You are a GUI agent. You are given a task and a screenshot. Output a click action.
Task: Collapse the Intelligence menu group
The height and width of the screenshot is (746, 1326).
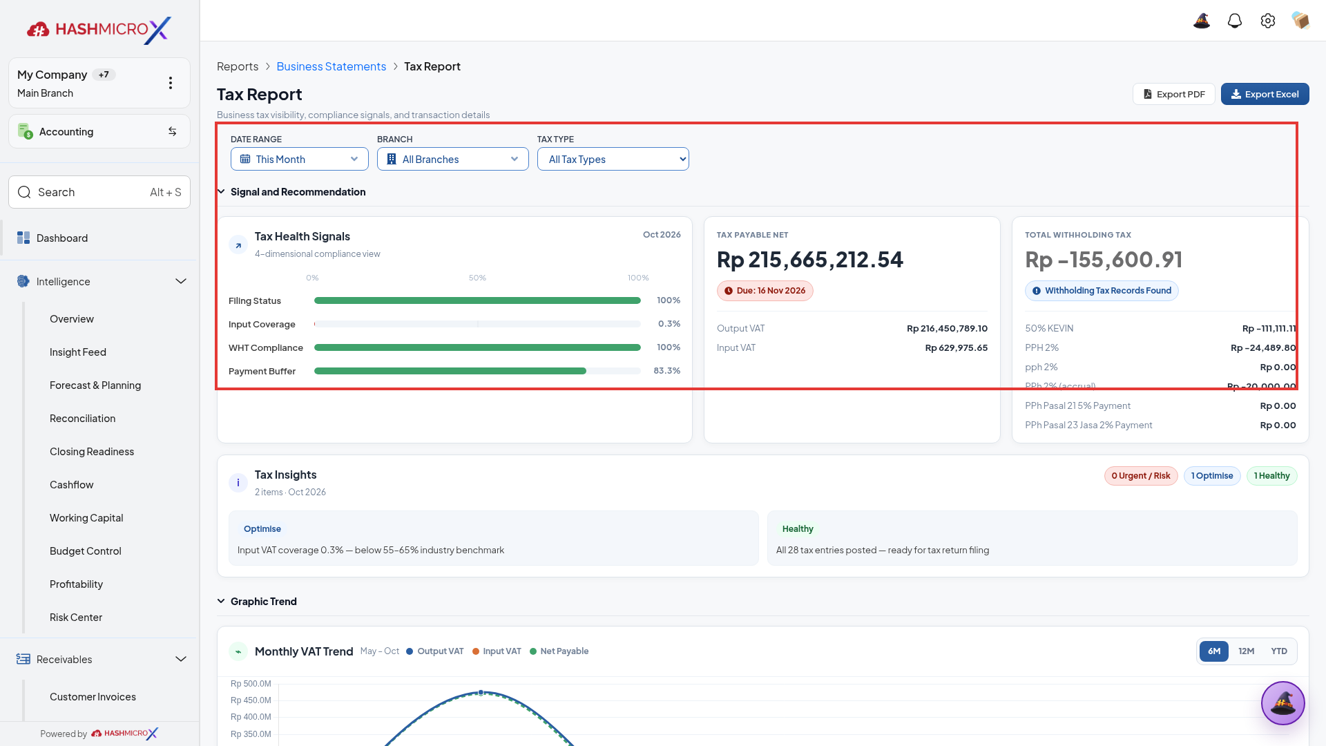coord(181,281)
